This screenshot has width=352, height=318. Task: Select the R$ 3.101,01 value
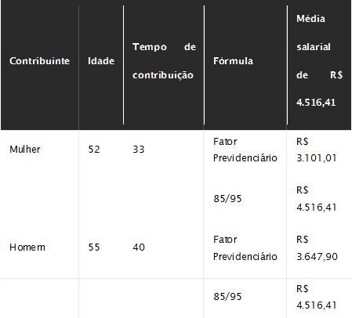tap(317, 150)
